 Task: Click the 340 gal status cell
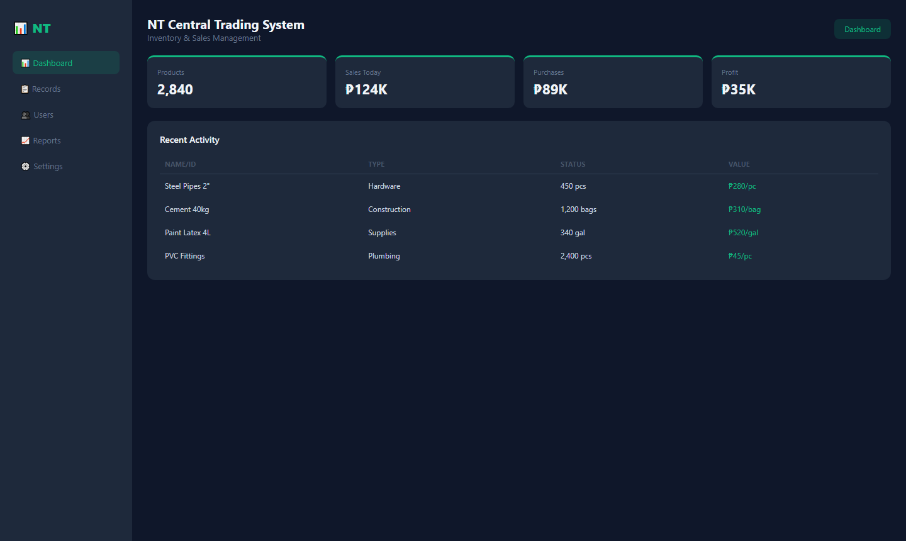coord(573,233)
